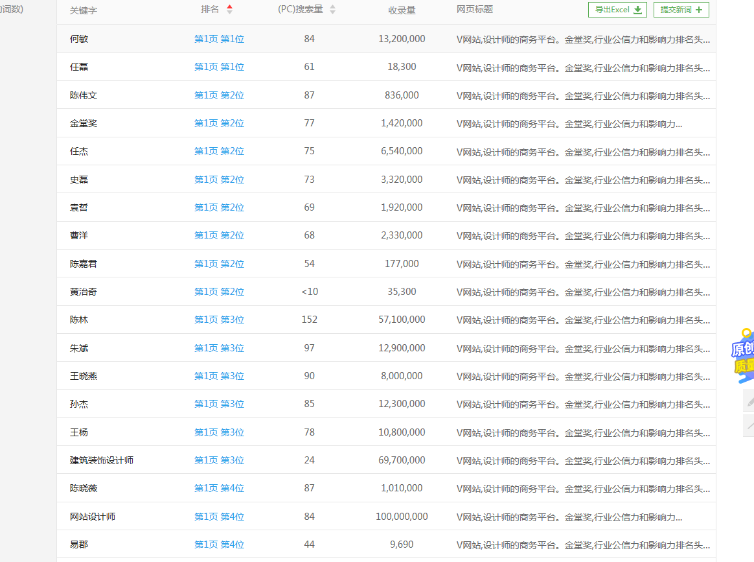Screen dimensions: 754x562
Task: Open ranking link for 建筑装饰设计师
Action: (x=219, y=460)
